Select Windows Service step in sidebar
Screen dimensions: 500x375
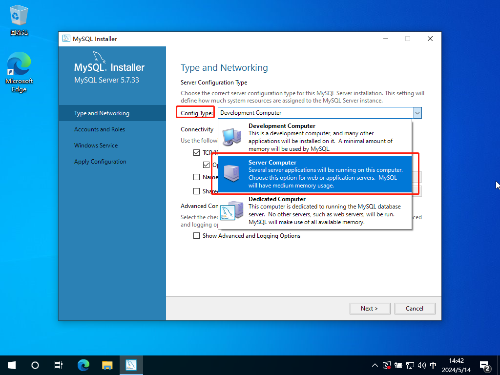tap(96, 146)
